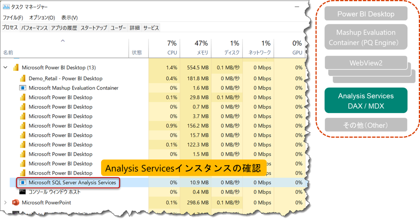Click the sort arrow above the 名前 column
This screenshot has width=420, height=223.
(63, 41)
